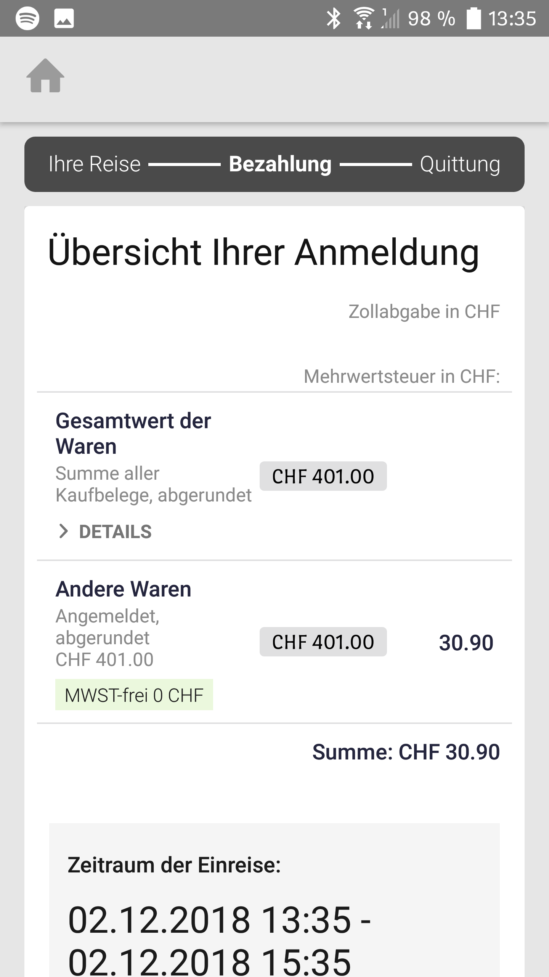
Task: Tap the Summe: CHF 30.90 total
Action: pos(406,752)
